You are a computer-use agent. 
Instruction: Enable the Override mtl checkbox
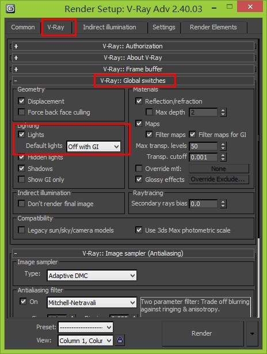point(139,169)
